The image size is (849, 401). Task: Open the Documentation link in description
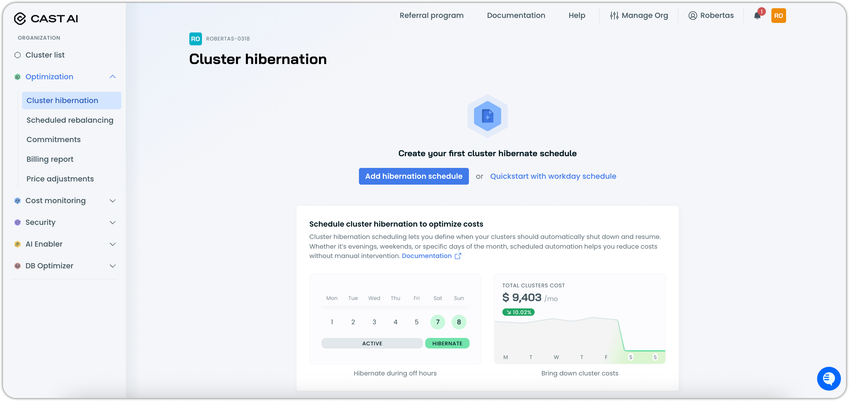coord(427,256)
